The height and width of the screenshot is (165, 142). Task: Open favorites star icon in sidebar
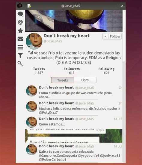coord(20,31)
